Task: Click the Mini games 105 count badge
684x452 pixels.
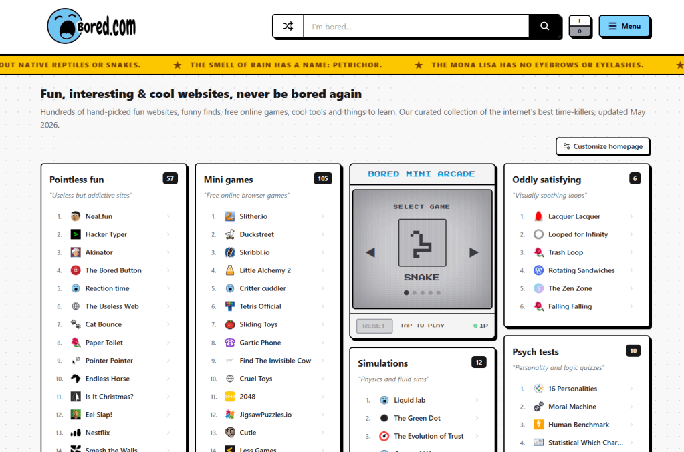Action: tap(323, 178)
